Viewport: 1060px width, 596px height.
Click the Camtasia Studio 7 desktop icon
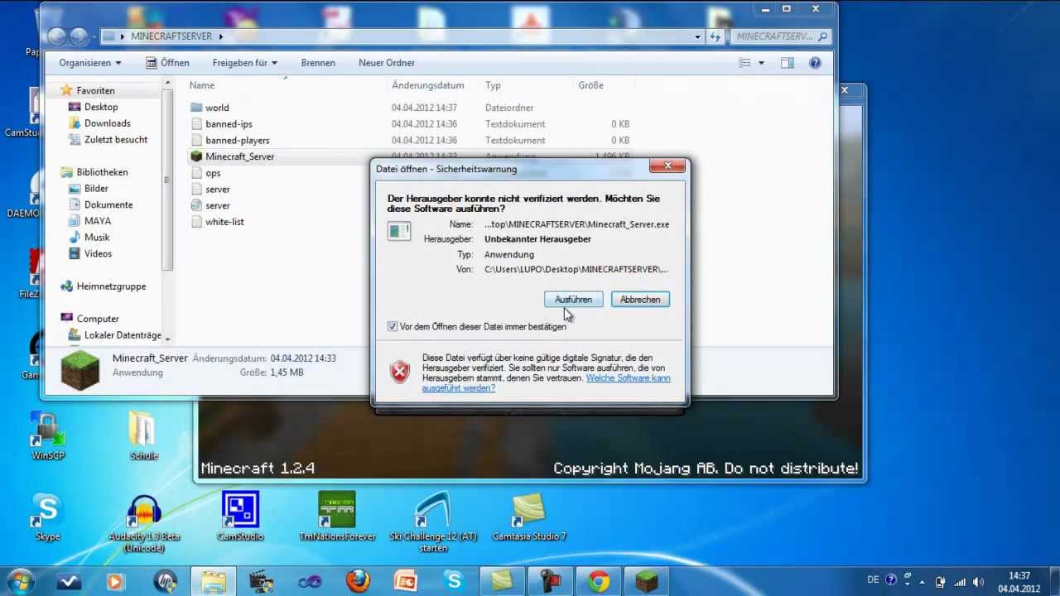coord(529,517)
